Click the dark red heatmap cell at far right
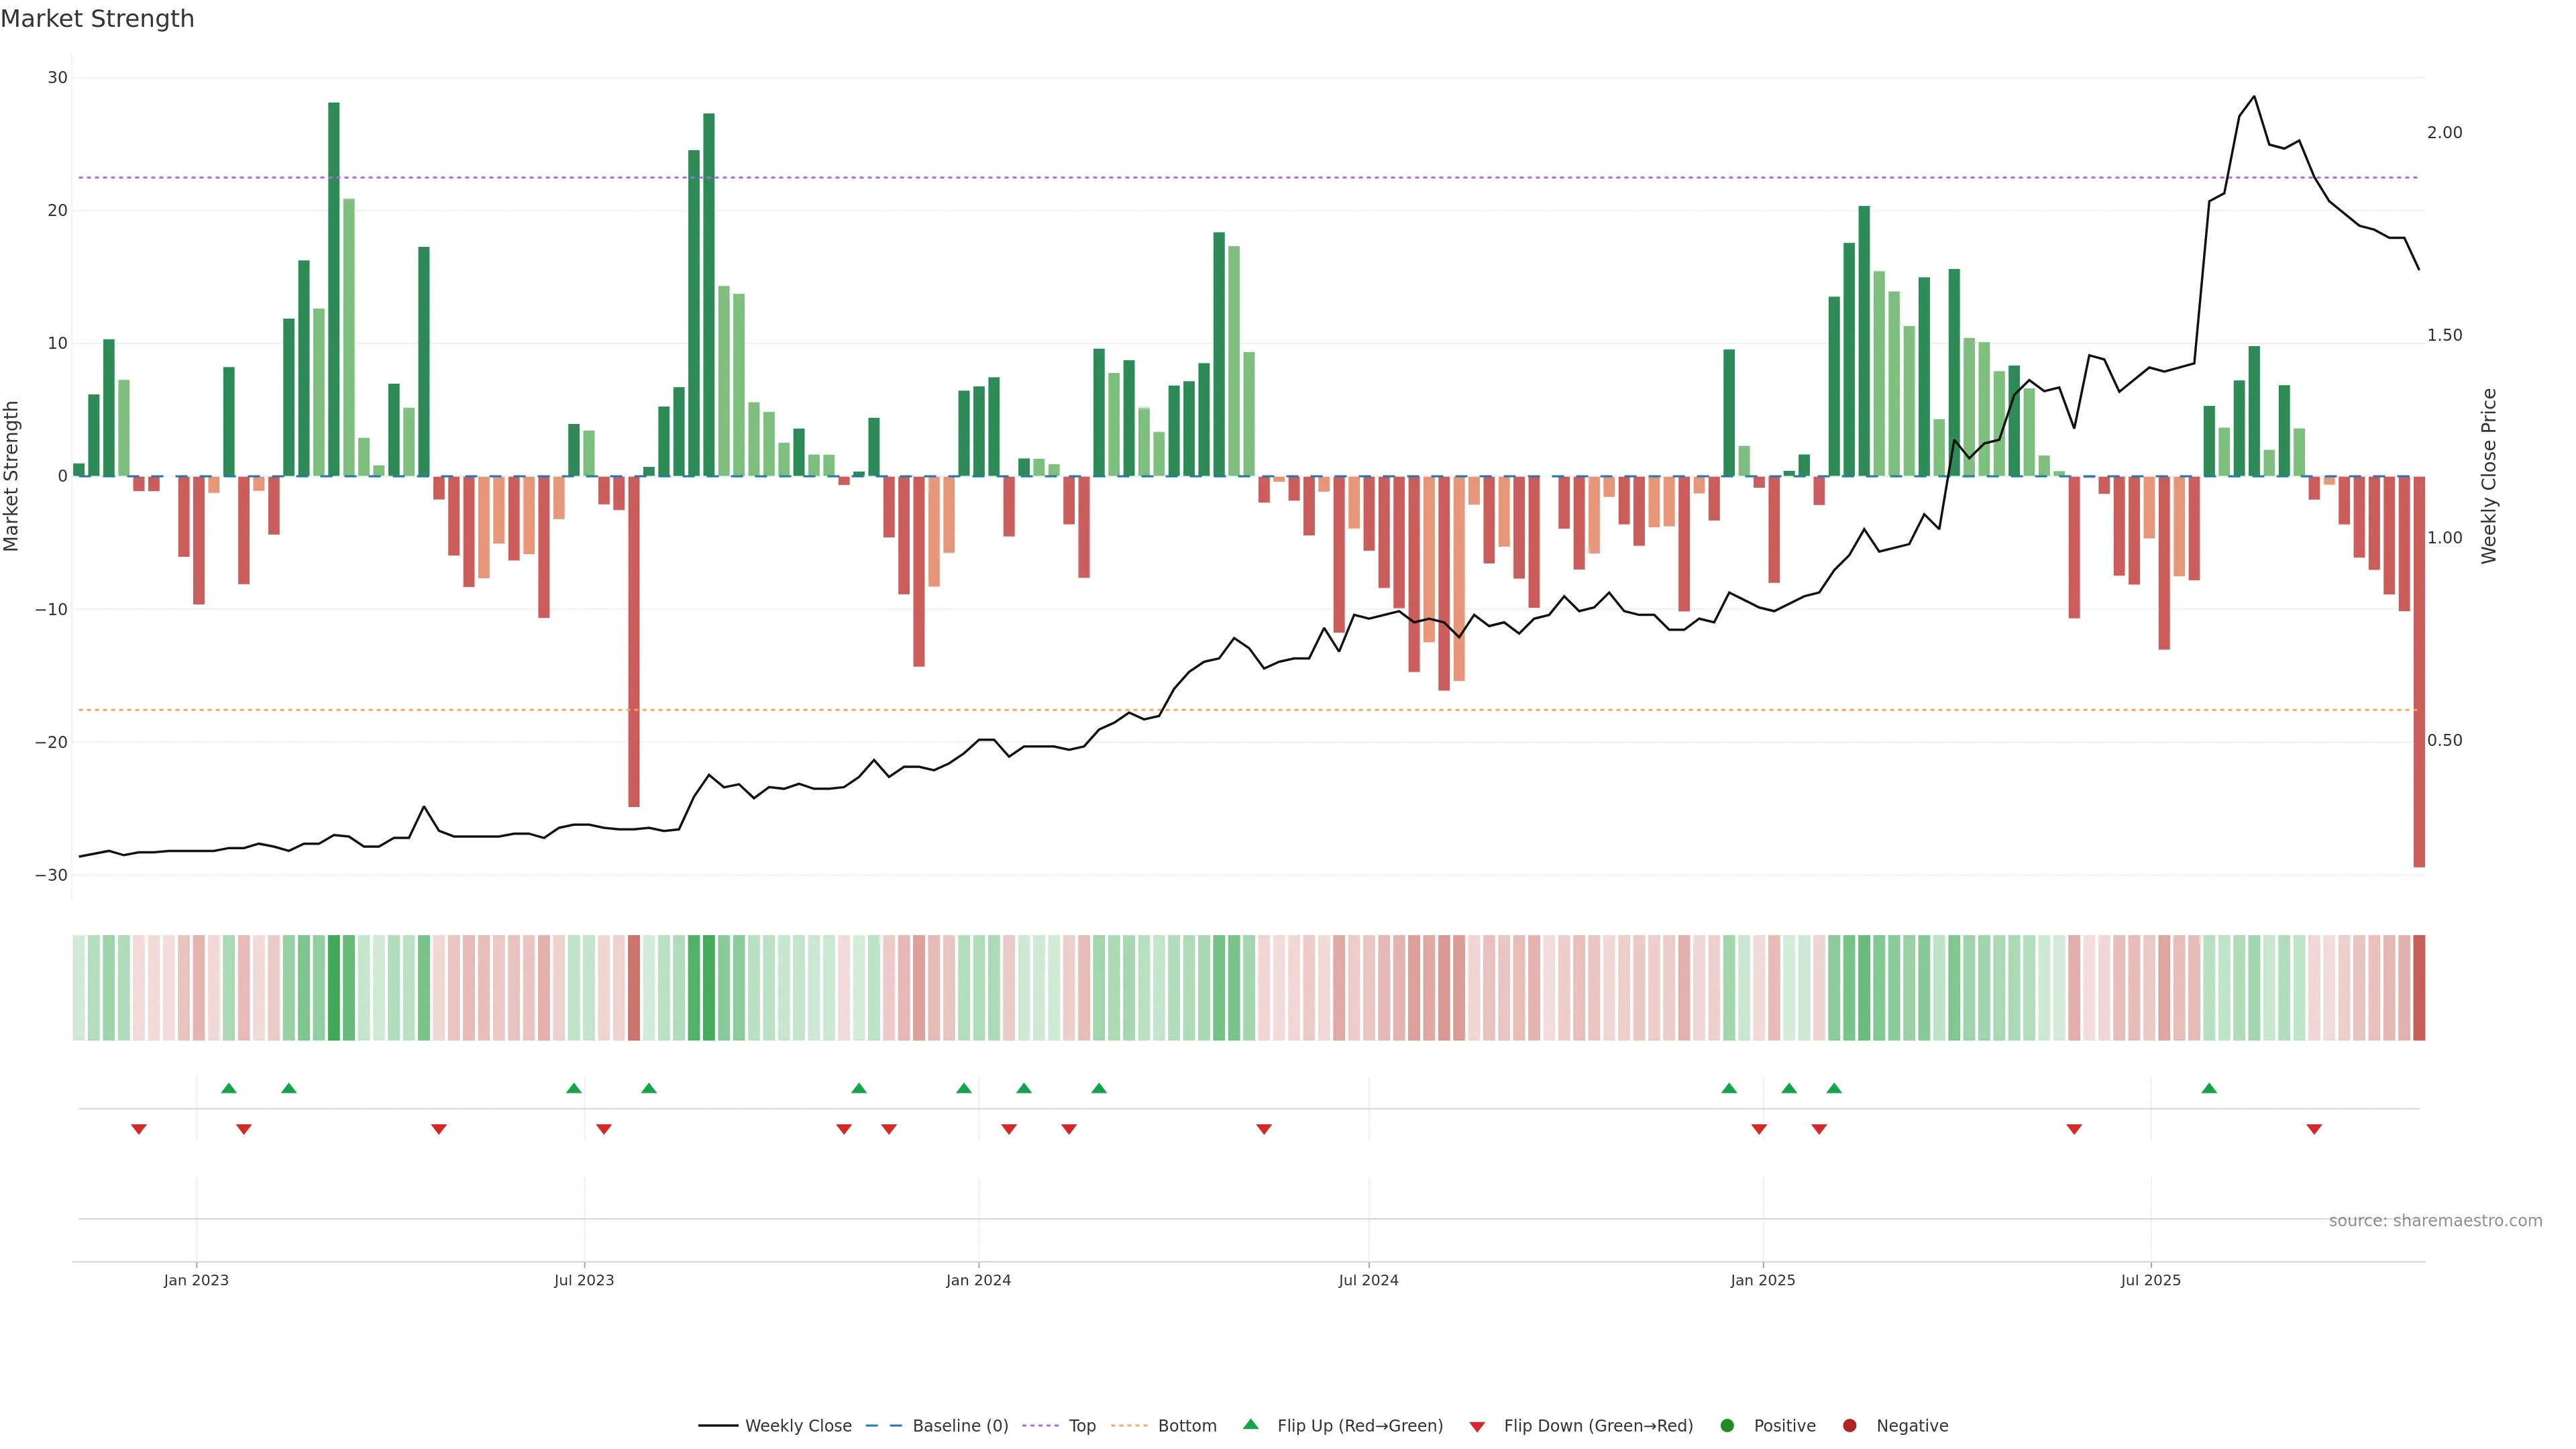 (2419, 987)
